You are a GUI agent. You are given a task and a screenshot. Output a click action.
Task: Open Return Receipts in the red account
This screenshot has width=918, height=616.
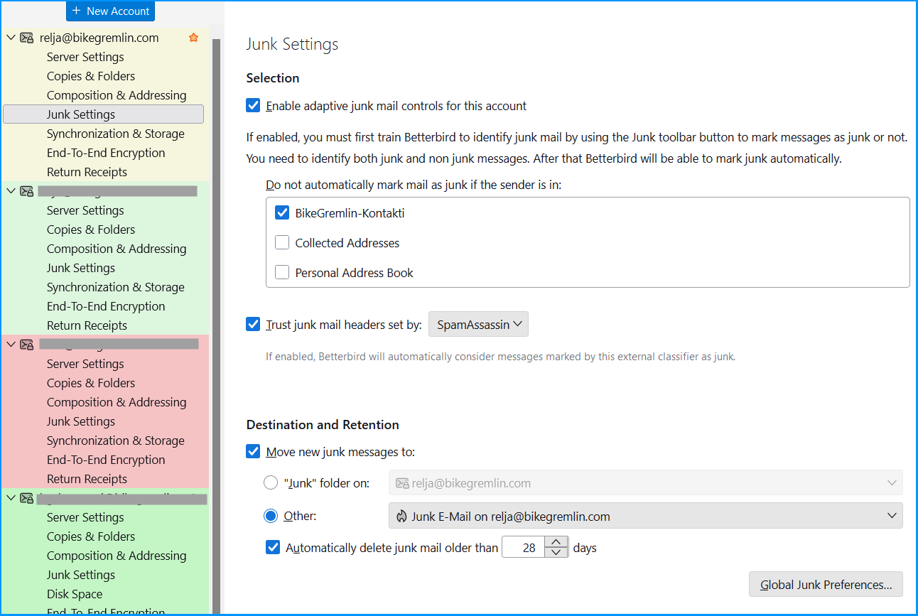87,479
